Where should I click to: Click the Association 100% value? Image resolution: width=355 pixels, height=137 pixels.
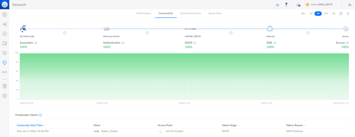pos(24,47)
